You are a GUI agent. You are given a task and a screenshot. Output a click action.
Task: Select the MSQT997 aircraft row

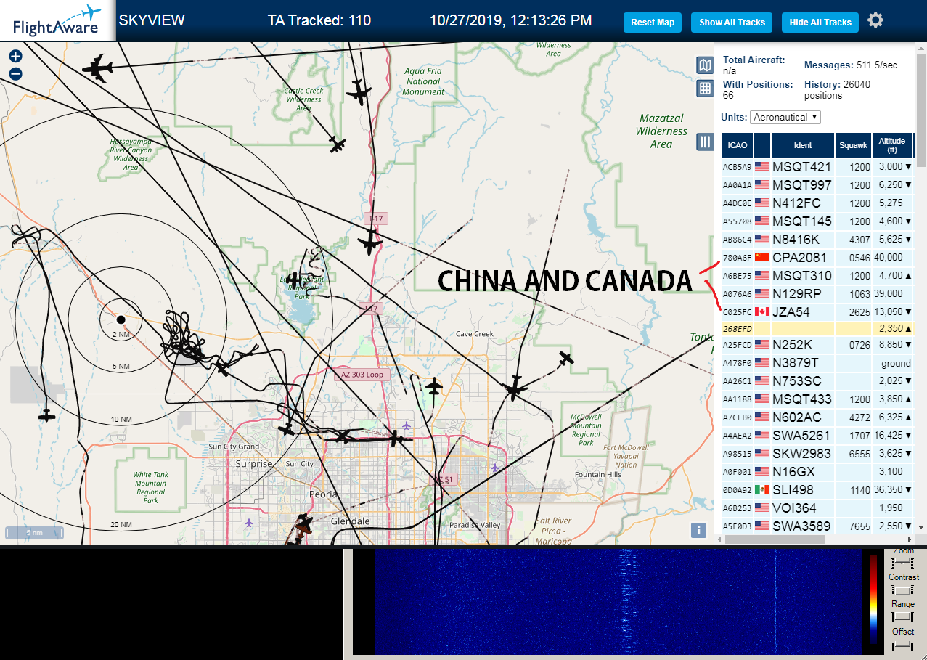pyautogui.click(x=817, y=184)
